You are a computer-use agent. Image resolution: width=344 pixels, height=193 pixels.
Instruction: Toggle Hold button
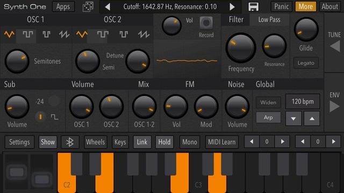pyautogui.click(x=164, y=142)
